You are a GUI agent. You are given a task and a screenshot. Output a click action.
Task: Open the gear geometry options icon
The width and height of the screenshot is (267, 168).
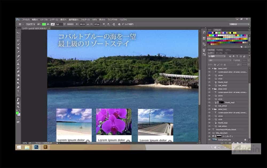119,24
